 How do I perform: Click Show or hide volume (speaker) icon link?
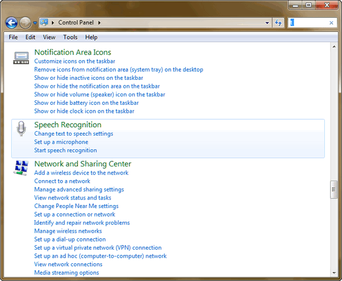100,95
